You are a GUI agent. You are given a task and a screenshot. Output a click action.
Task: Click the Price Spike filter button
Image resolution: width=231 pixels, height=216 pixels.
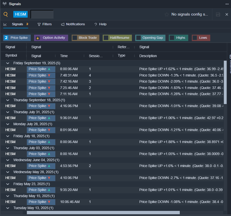[x=17, y=38]
